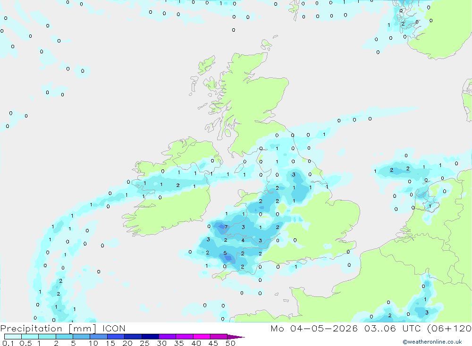Select the precipitation value '5' near Cornwall
Image resolution: width=472 pixels, height=346 pixels.
[225, 253]
